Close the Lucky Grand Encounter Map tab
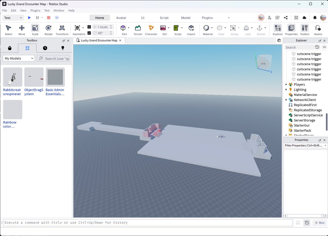 (120, 40)
